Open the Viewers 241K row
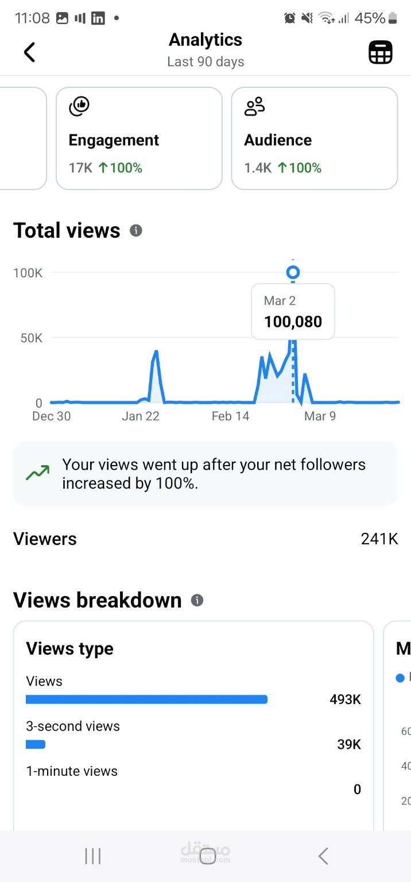The width and height of the screenshot is (411, 882). coord(205,539)
